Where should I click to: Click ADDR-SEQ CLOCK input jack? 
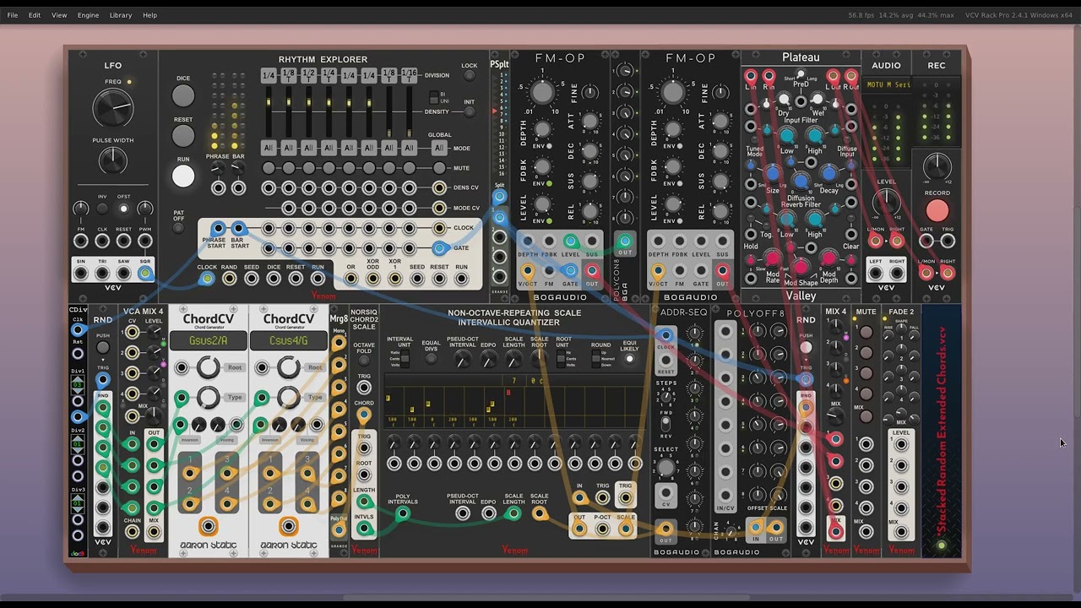tap(665, 335)
